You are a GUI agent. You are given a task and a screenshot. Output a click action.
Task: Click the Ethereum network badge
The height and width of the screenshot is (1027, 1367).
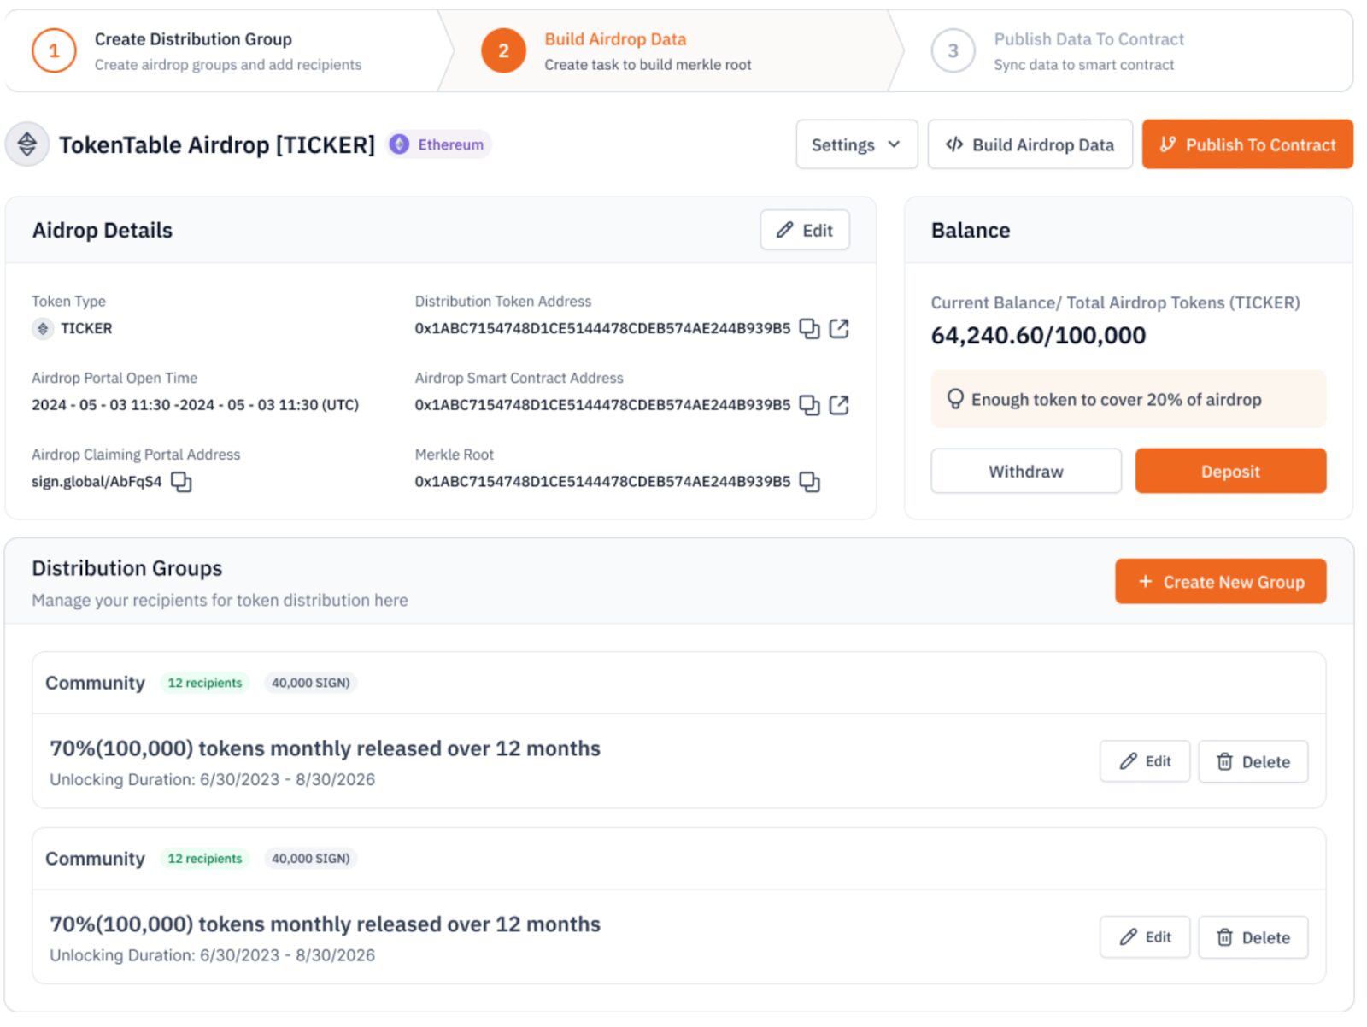pyautogui.click(x=439, y=144)
